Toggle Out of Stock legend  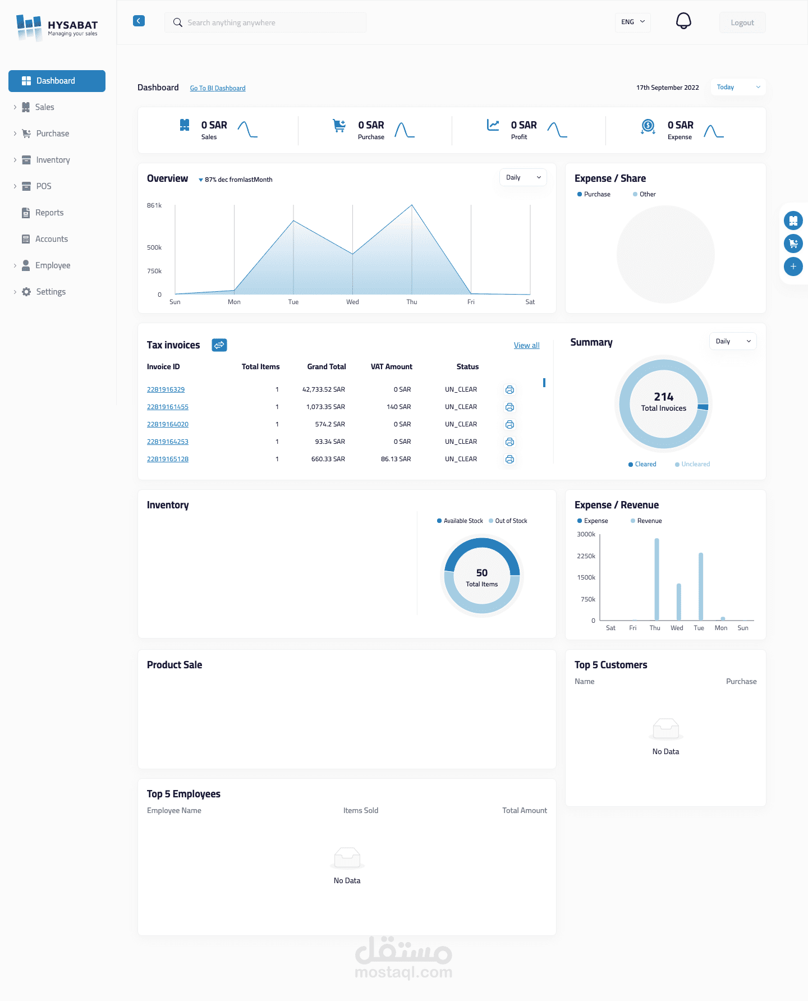point(508,521)
